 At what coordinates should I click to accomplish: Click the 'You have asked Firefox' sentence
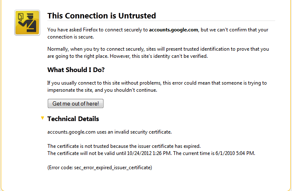158,34
